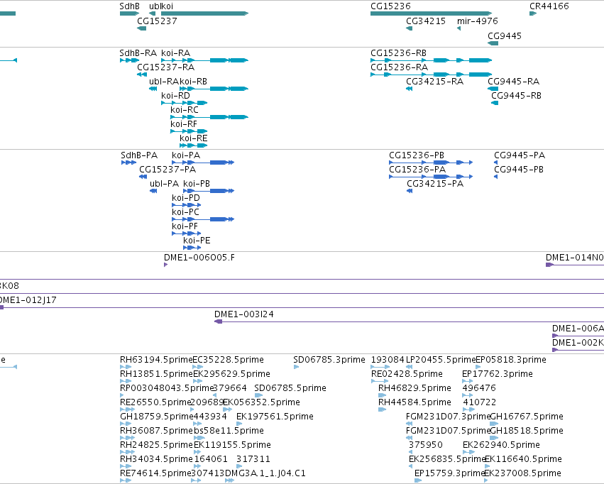Open the DMG3A.1_1.J04.C1 EST
The width and height of the screenshot is (604, 484).
coord(229,480)
